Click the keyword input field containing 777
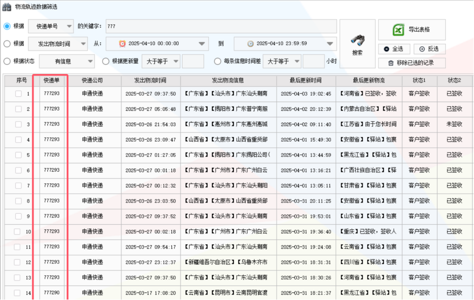 coord(221,26)
